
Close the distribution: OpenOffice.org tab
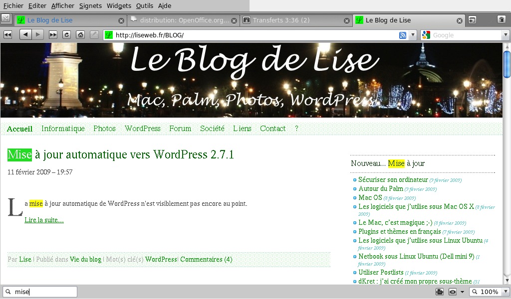coord(234,21)
